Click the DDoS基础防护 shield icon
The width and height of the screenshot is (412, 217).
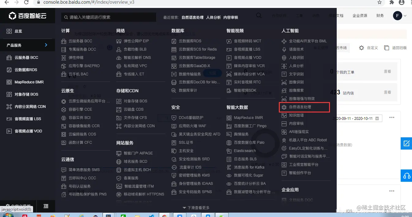click(174, 118)
